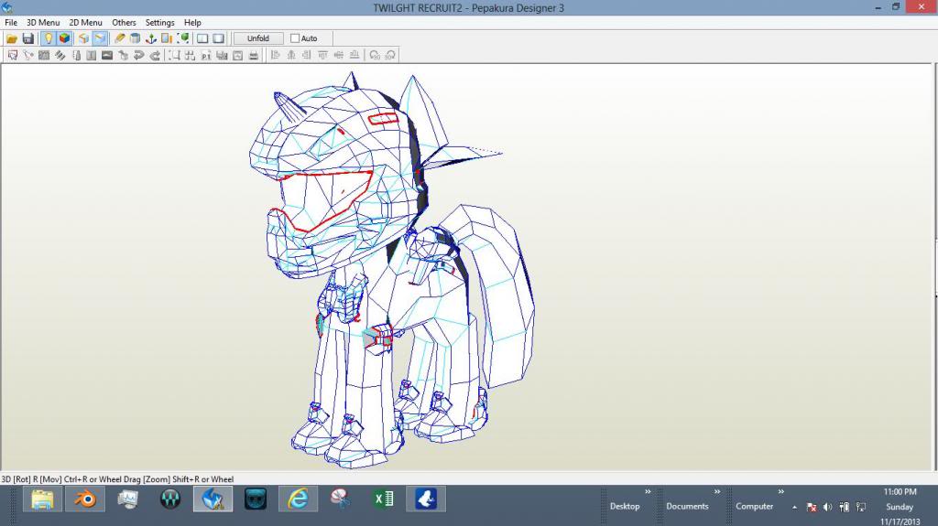Screen dimensions: 938x526
Task: Click the diagonal stripes tool icon
Action: coord(60,55)
